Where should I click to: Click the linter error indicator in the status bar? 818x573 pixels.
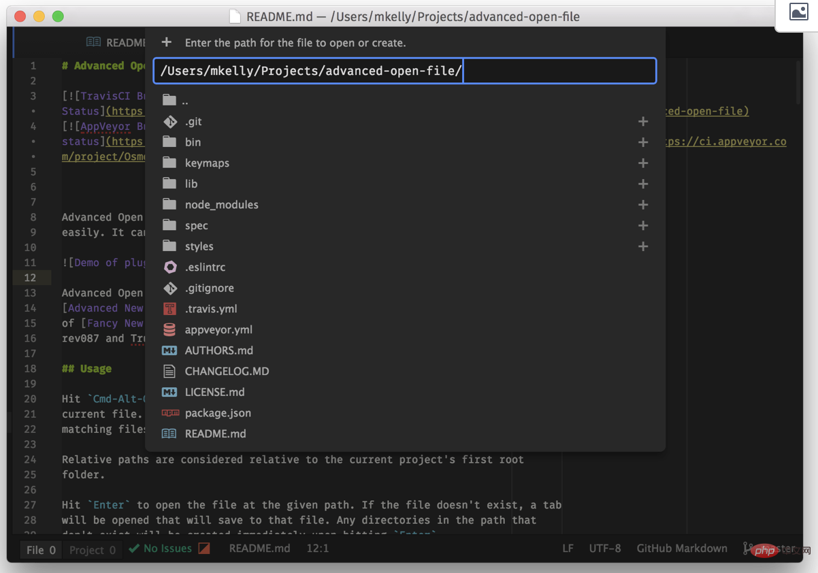[x=204, y=549]
